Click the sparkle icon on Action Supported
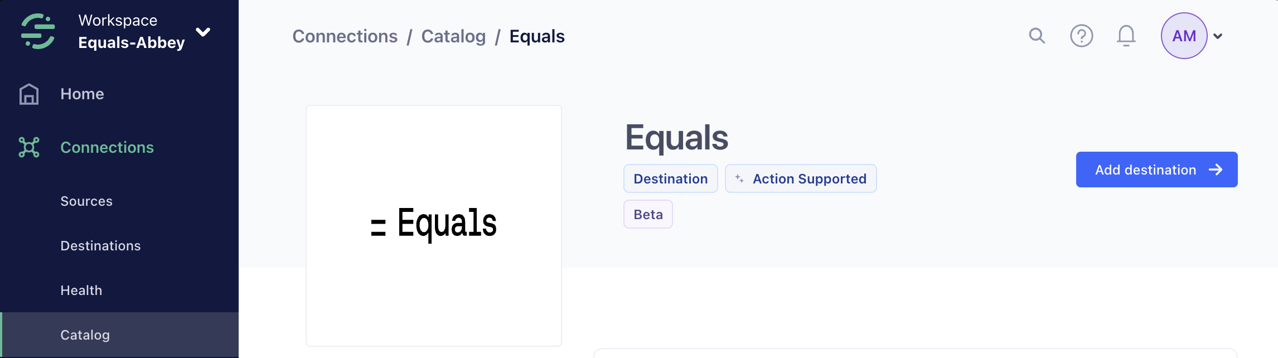Image resolution: width=1278 pixels, height=358 pixels. pyautogui.click(x=739, y=178)
